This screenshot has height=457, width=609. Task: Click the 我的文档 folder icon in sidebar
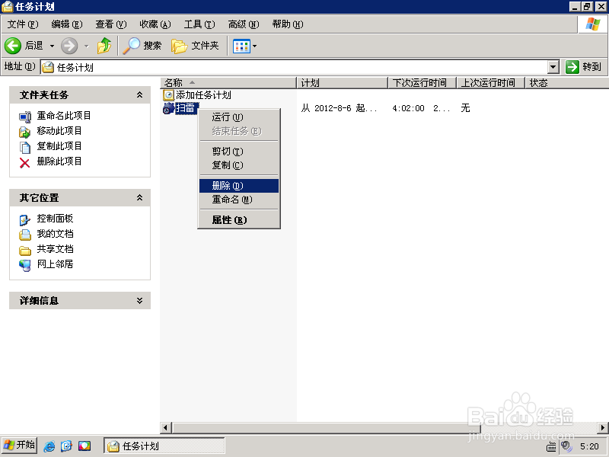click(26, 235)
